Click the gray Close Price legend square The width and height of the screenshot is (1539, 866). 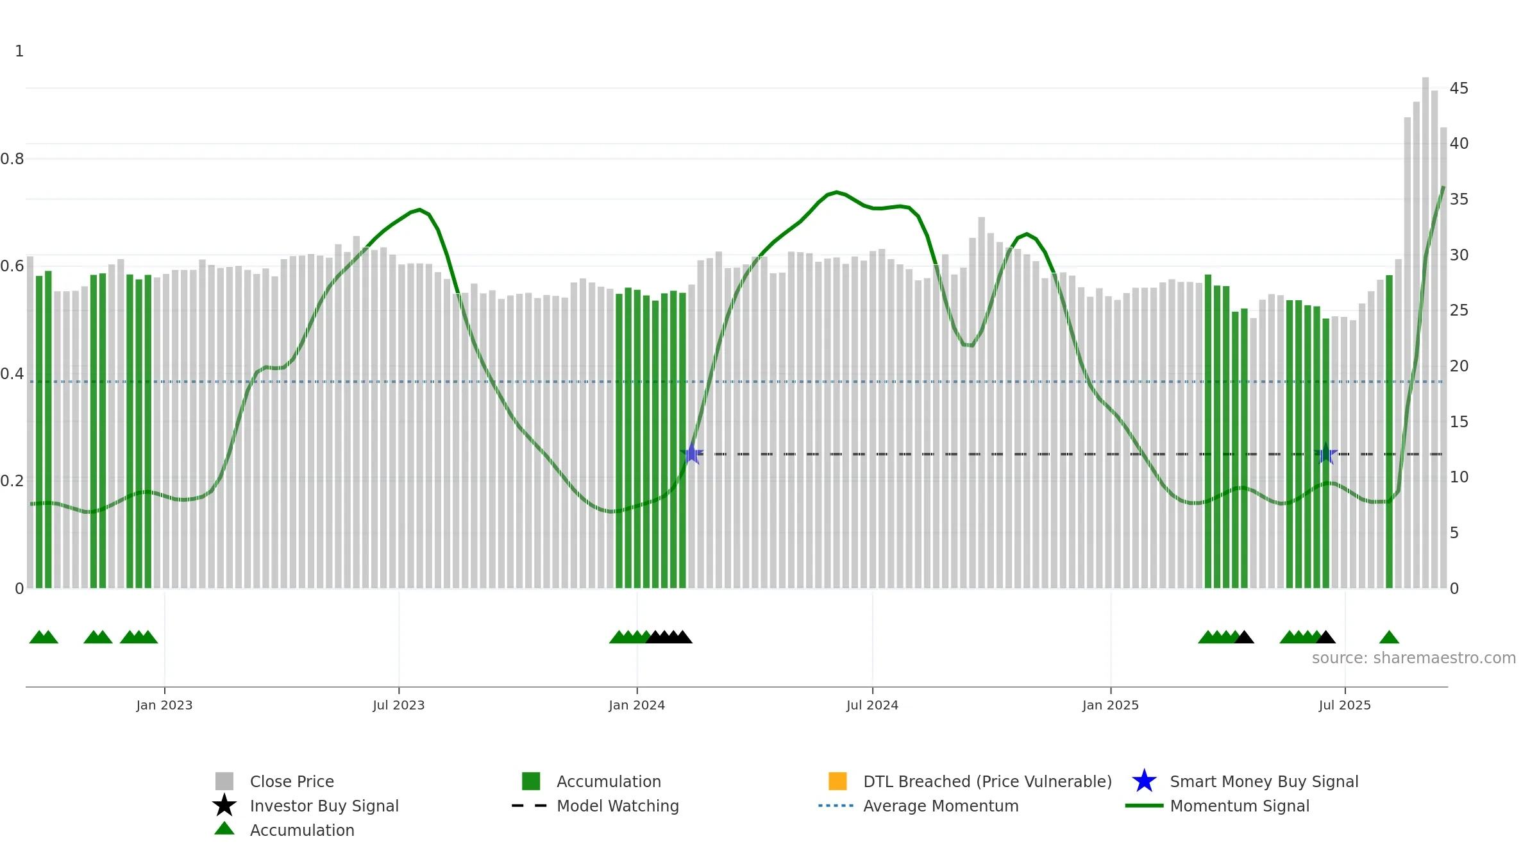[x=224, y=781]
